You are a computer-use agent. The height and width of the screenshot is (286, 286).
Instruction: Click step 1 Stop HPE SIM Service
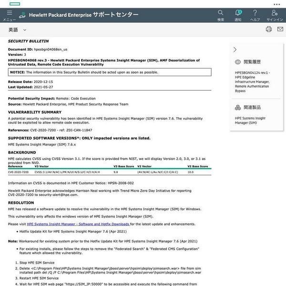click(37, 263)
